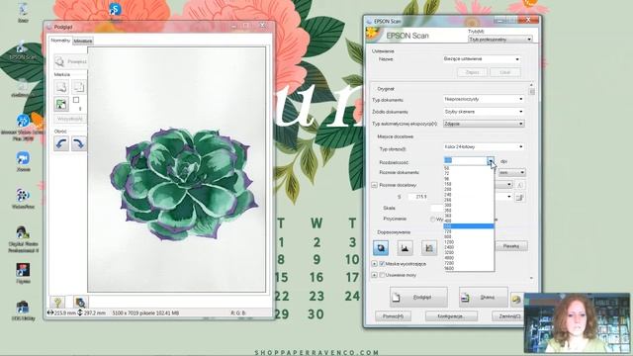Select the Przycinanie radio button option
Image resolution: width=633 pixels, height=356 pixels.
433,220
